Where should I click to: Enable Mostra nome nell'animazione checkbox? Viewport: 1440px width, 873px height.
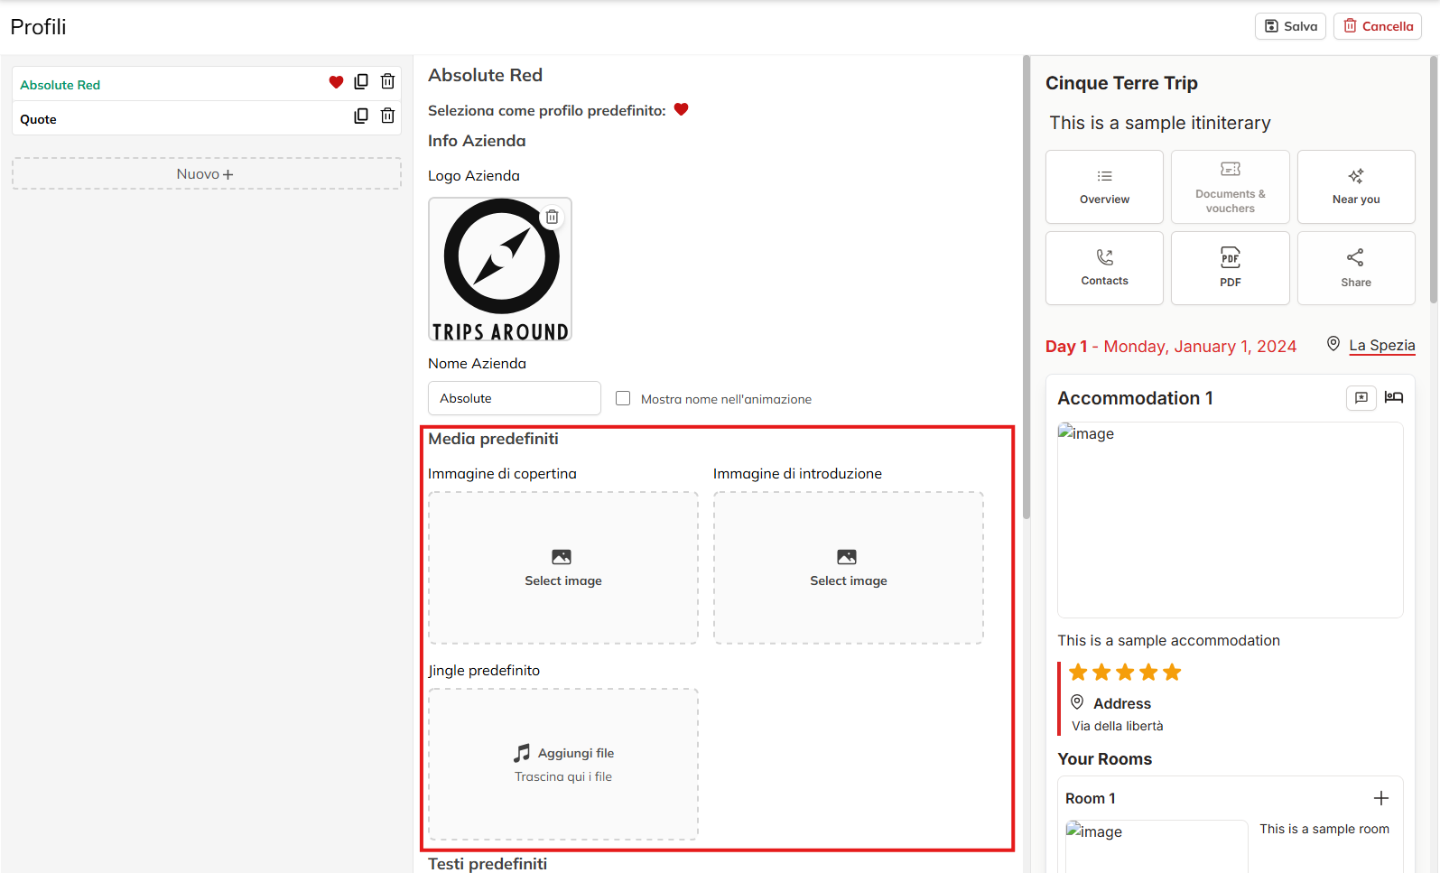[623, 398]
